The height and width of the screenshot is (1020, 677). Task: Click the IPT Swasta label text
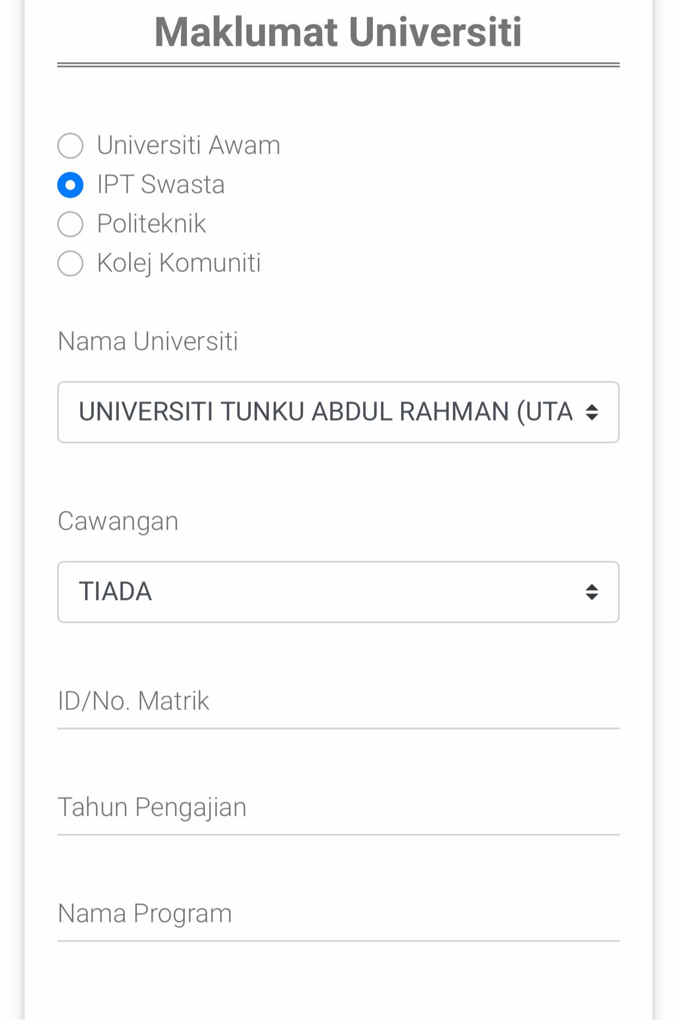(x=161, y=185)
